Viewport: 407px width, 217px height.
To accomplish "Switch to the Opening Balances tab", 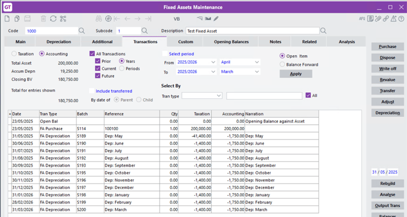I will pos(231,42).
